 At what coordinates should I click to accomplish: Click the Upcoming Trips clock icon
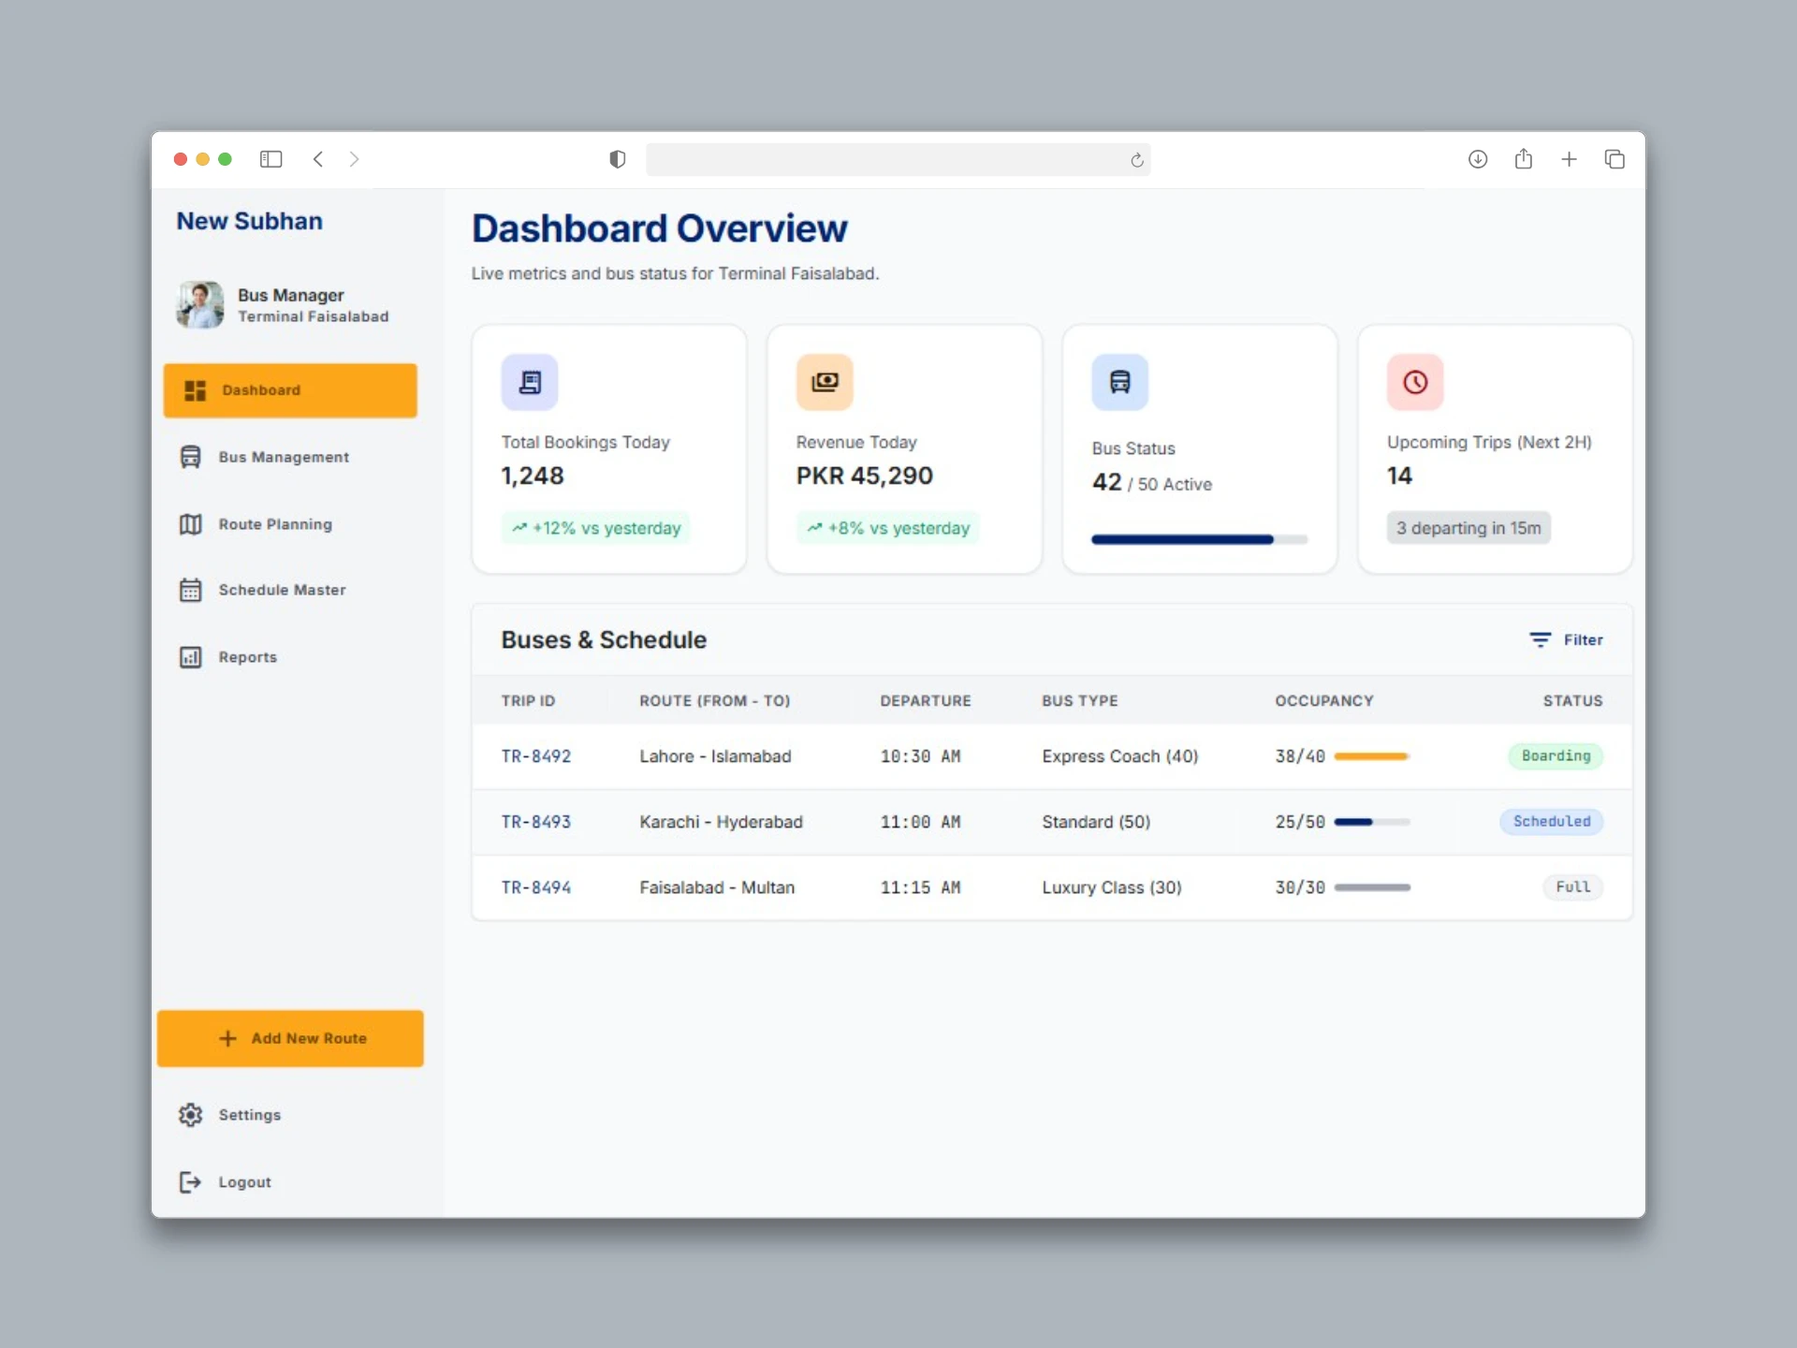click(x=1415, y=382)
